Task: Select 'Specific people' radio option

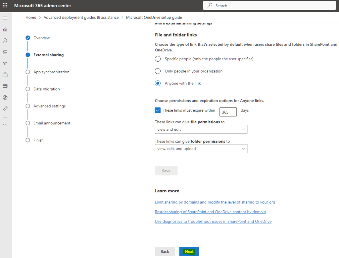Action: [158, 59]
